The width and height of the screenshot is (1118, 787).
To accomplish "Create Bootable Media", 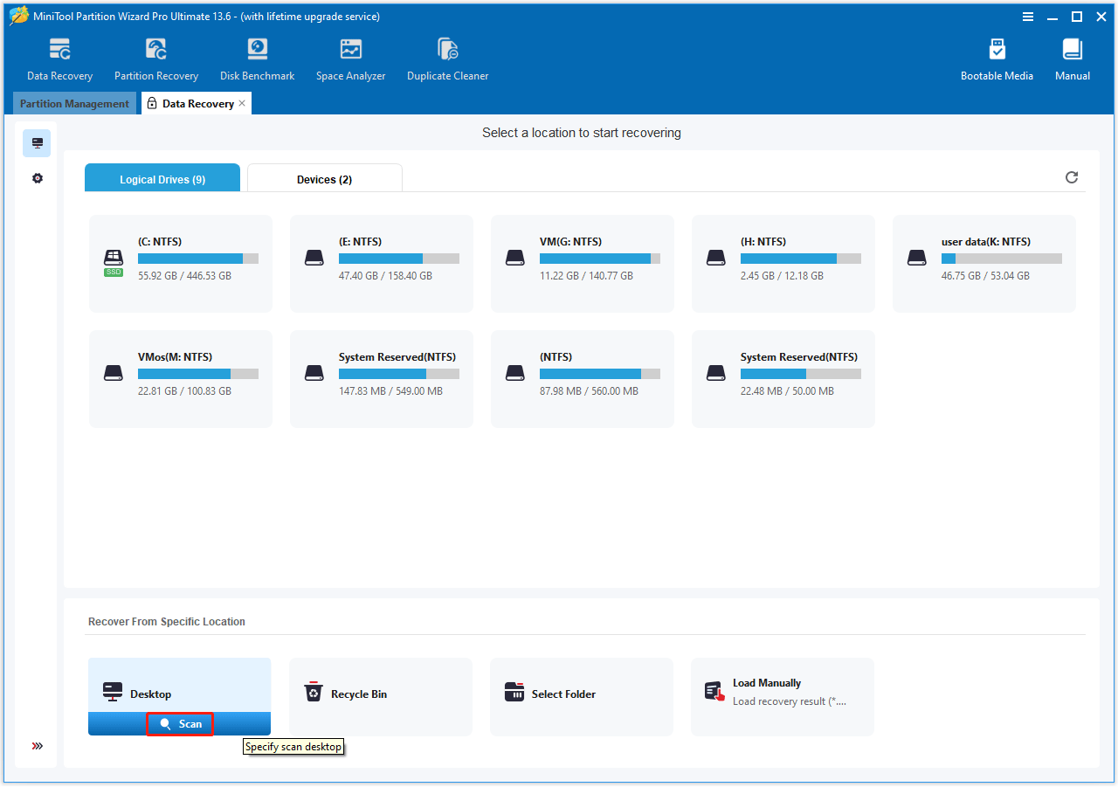I will coord(997,59).
